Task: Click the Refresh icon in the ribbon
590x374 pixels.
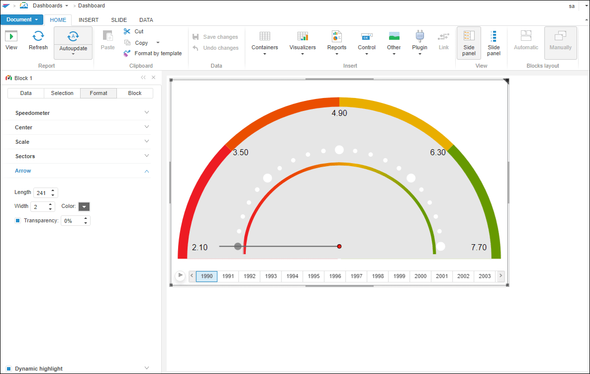Action: coord(38,36)
